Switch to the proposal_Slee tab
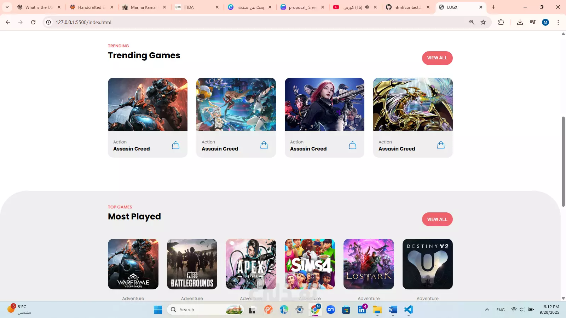 302,7
